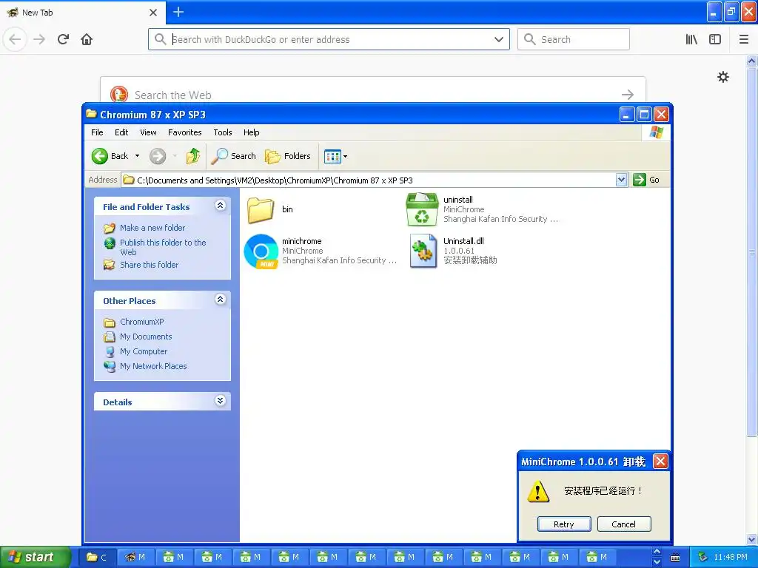Open Explorer Search pane
The width and height of the screenshot is (758, 568).
[x=233, y=156]
